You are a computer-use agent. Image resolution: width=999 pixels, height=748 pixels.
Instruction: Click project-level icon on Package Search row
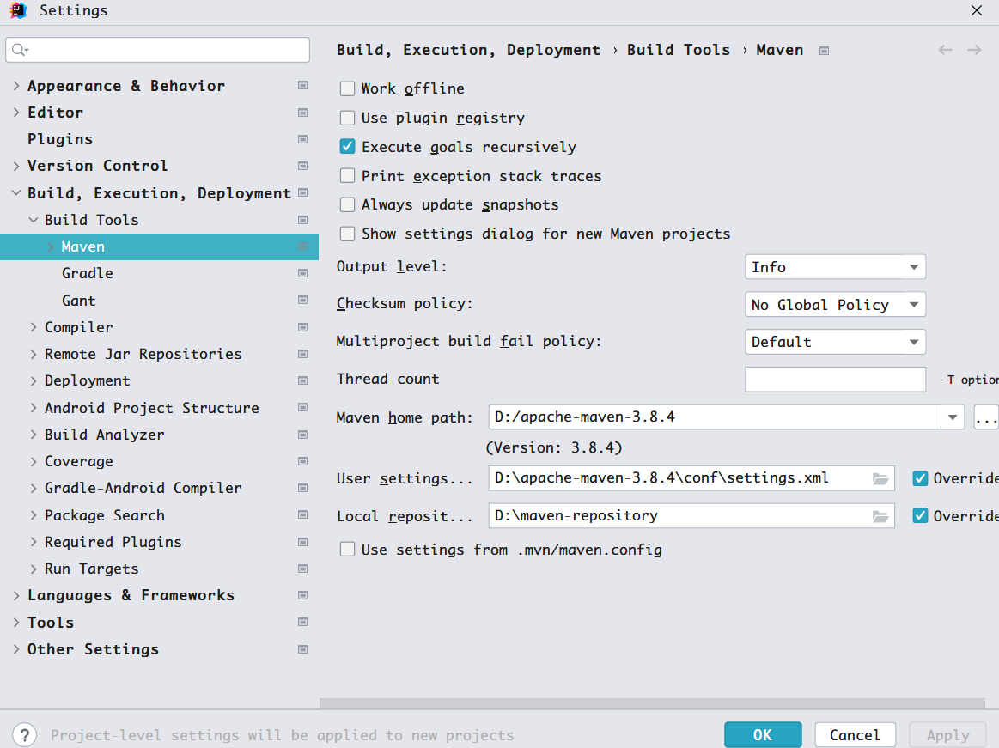[302, 514]
